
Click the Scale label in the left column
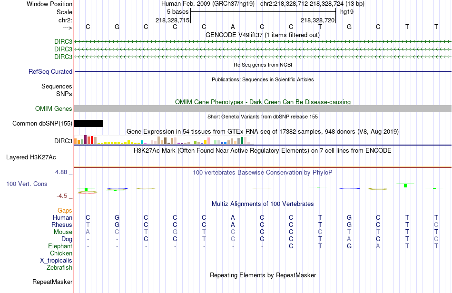tap(64, 12)
